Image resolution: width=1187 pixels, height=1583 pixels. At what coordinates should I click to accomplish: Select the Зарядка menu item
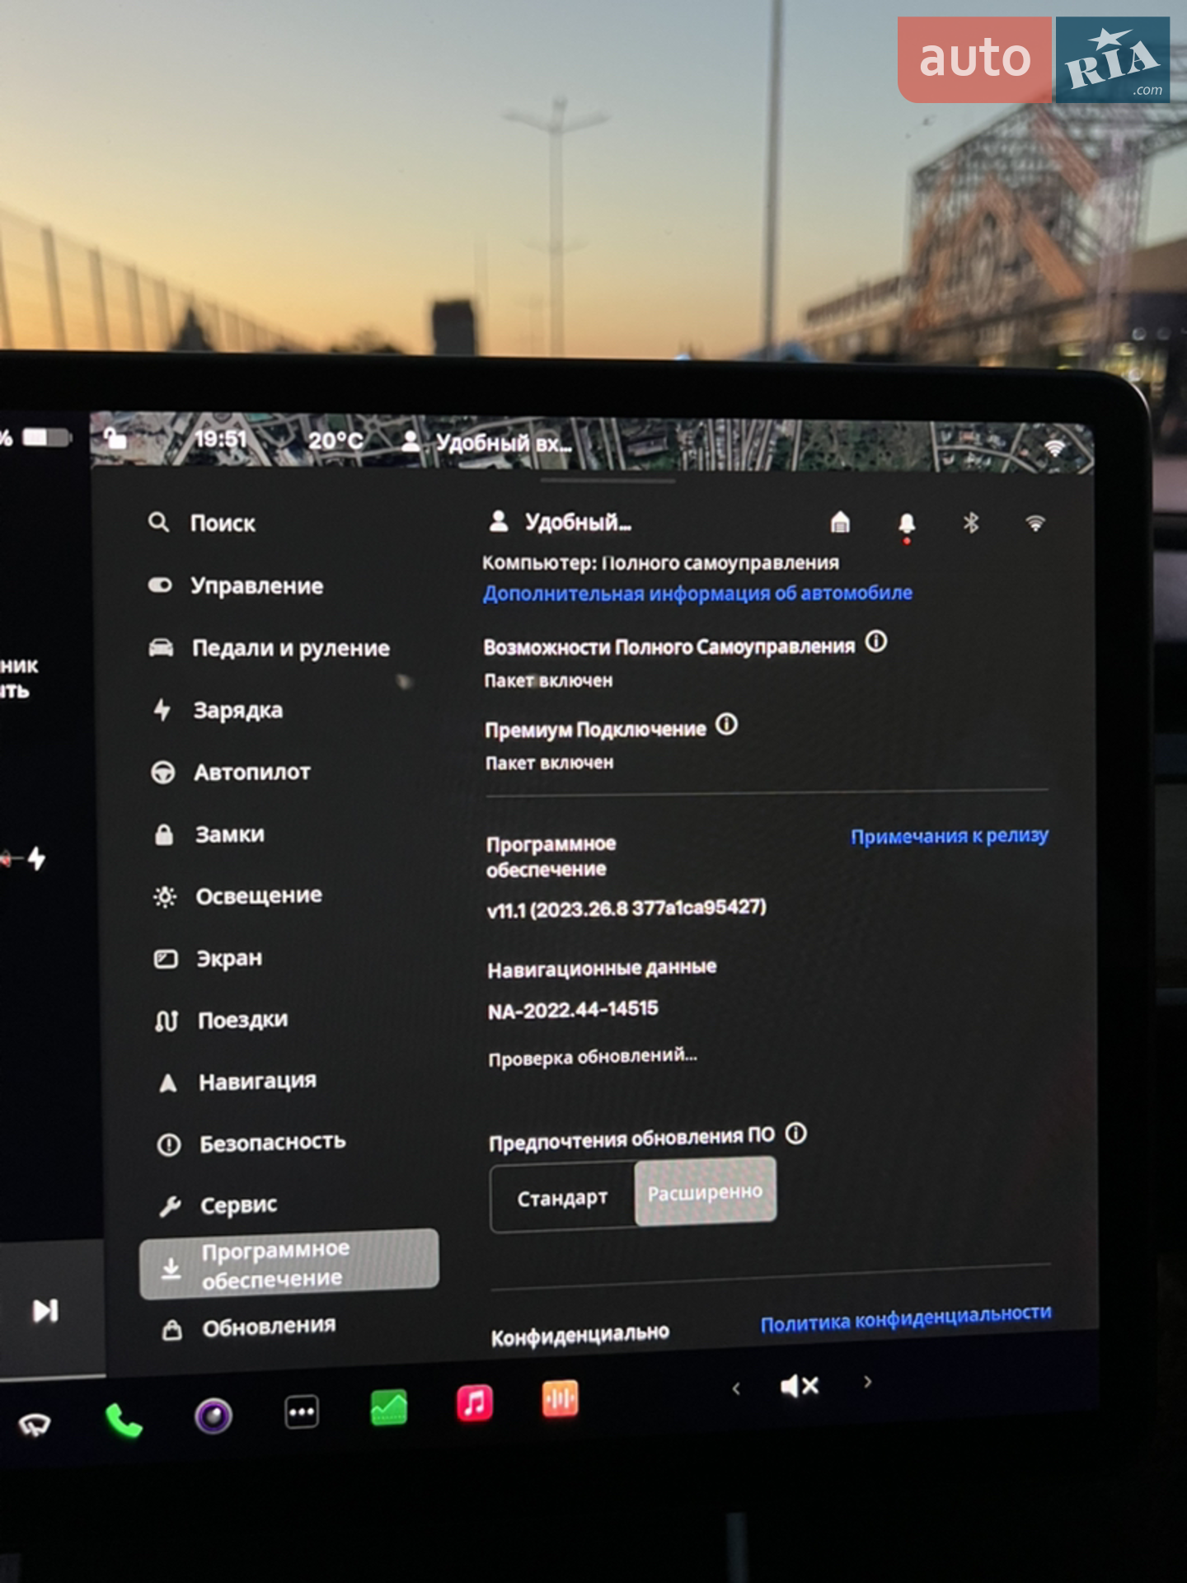pyautogui.click(x=218, y=710)
